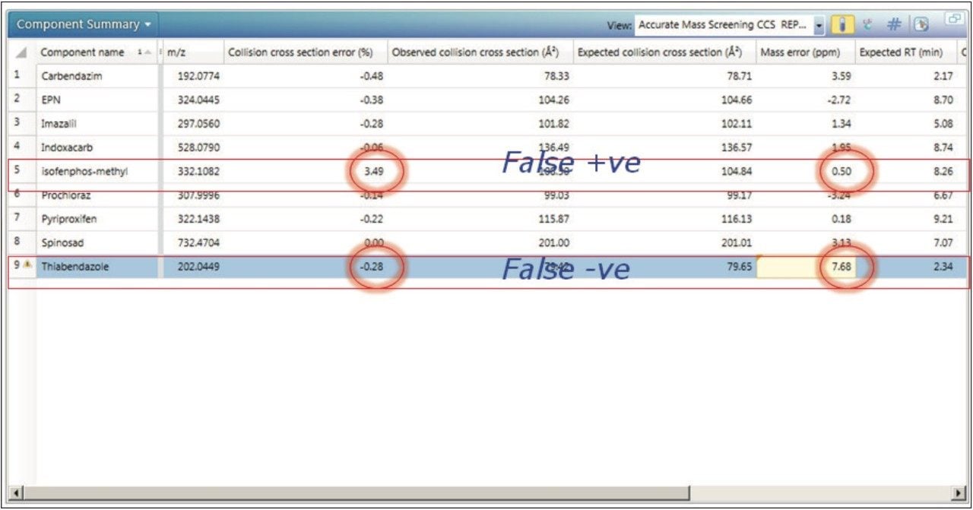The image size is (973, 510).
Task: Select row header number 2
Action: pos(17,99)
